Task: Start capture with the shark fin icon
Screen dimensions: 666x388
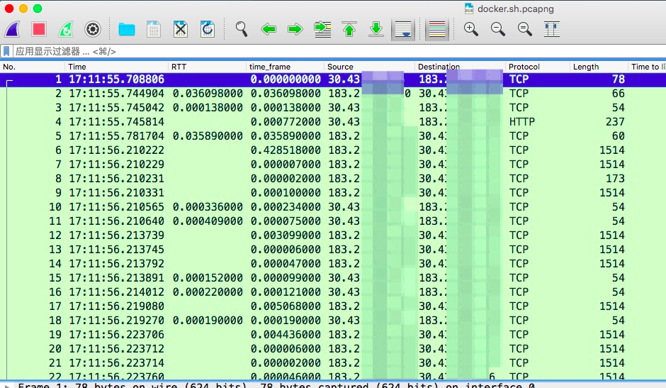Action: pyautogui.click(x=13, y=29)
